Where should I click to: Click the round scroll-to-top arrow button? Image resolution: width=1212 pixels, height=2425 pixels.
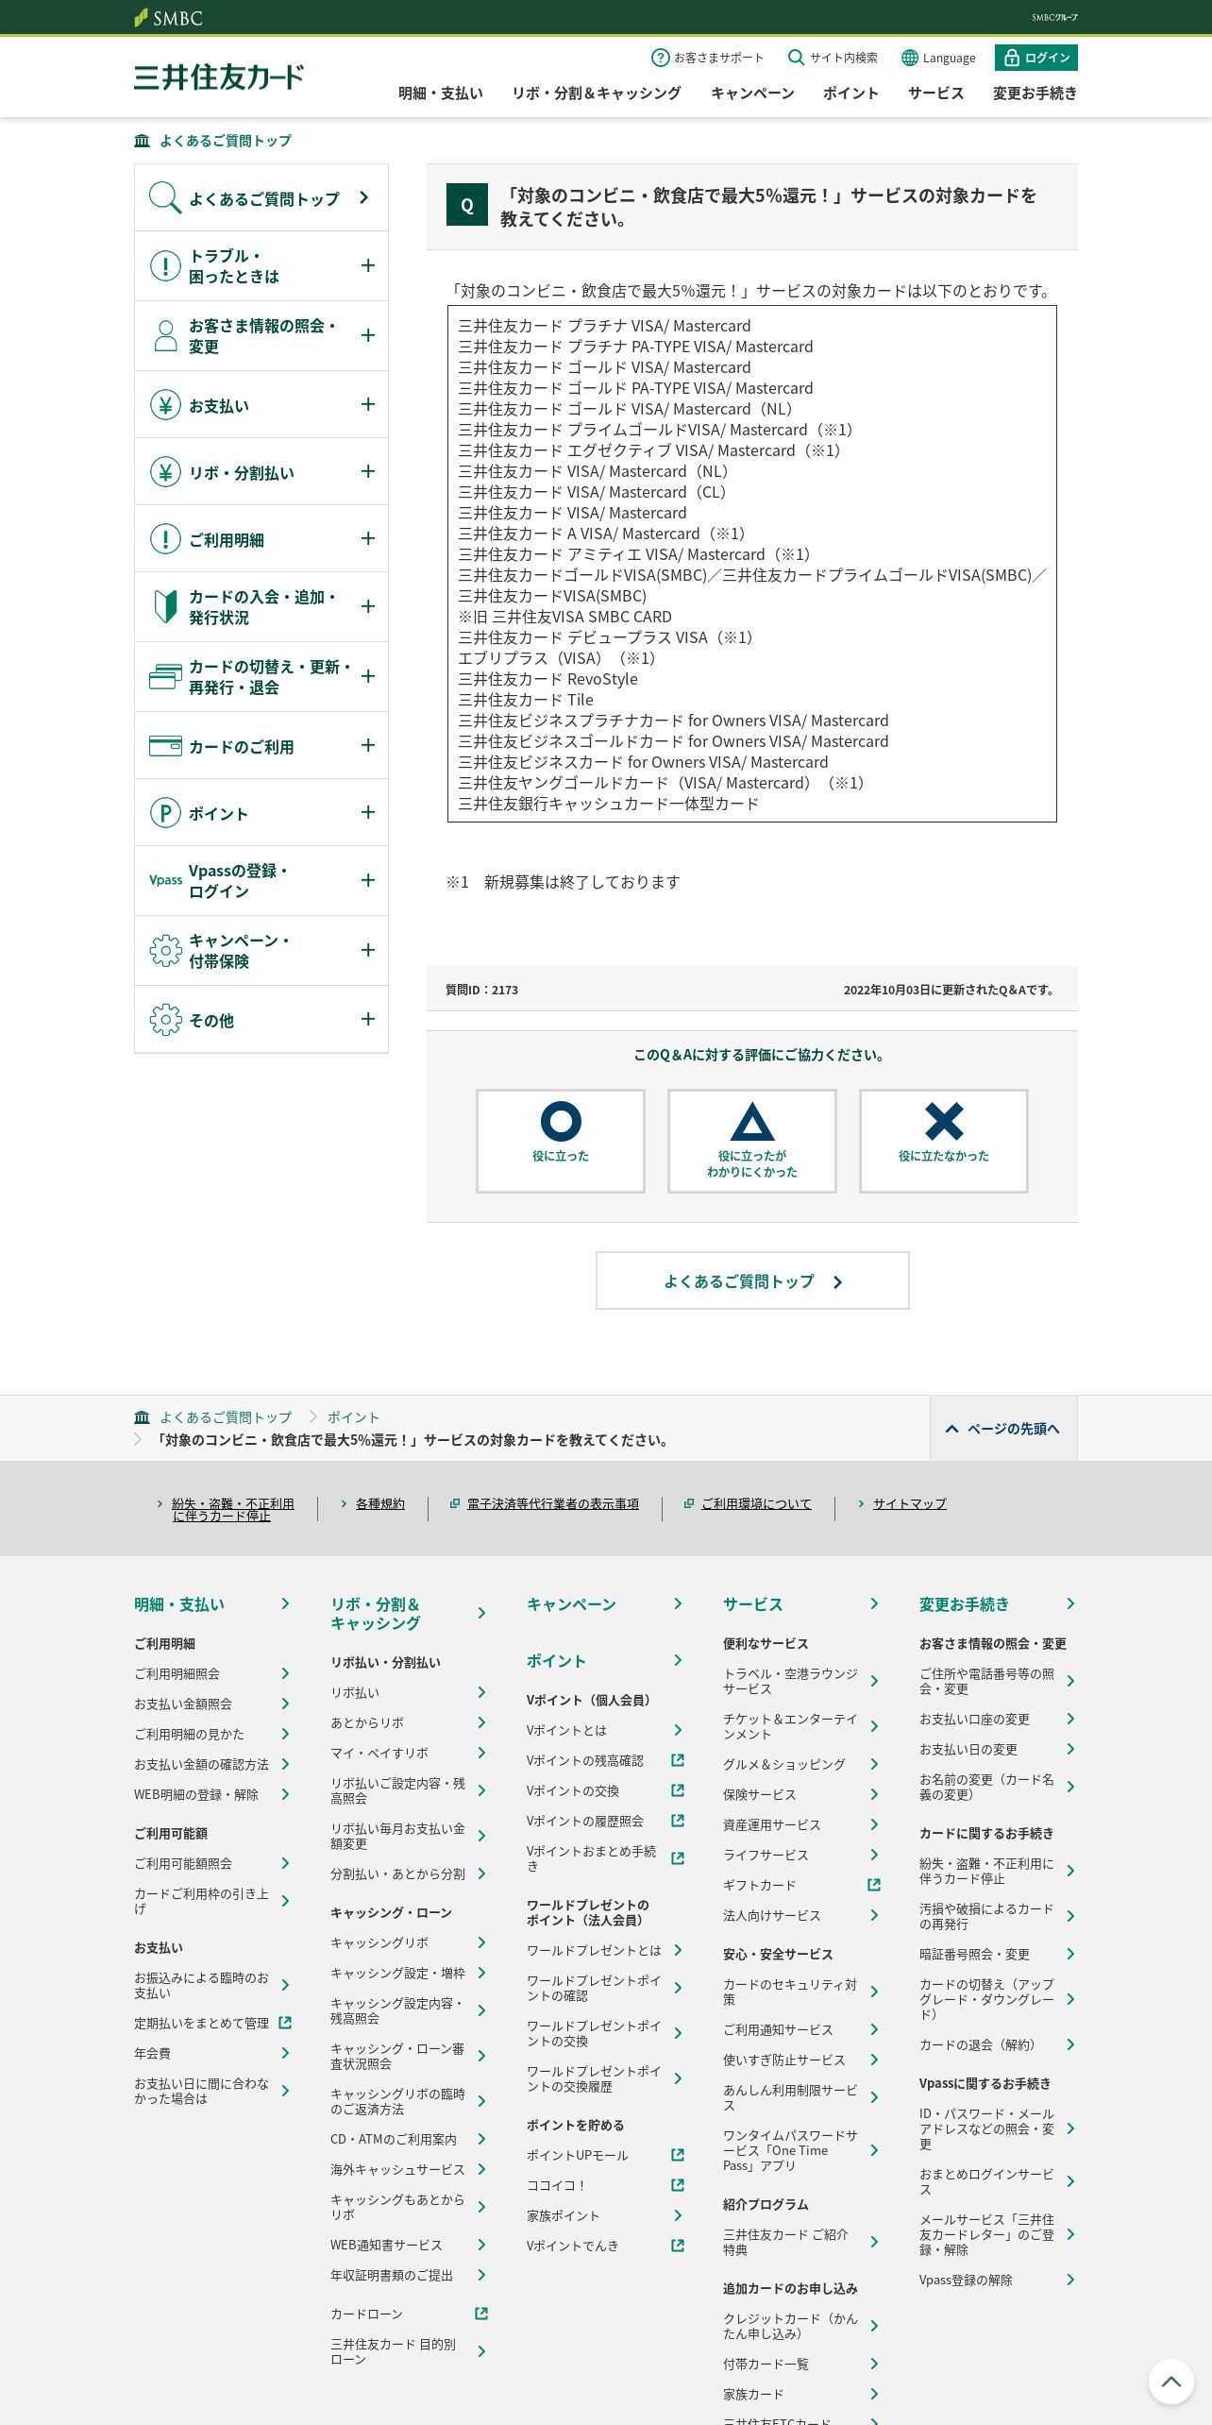(x=1170, y=2382)
